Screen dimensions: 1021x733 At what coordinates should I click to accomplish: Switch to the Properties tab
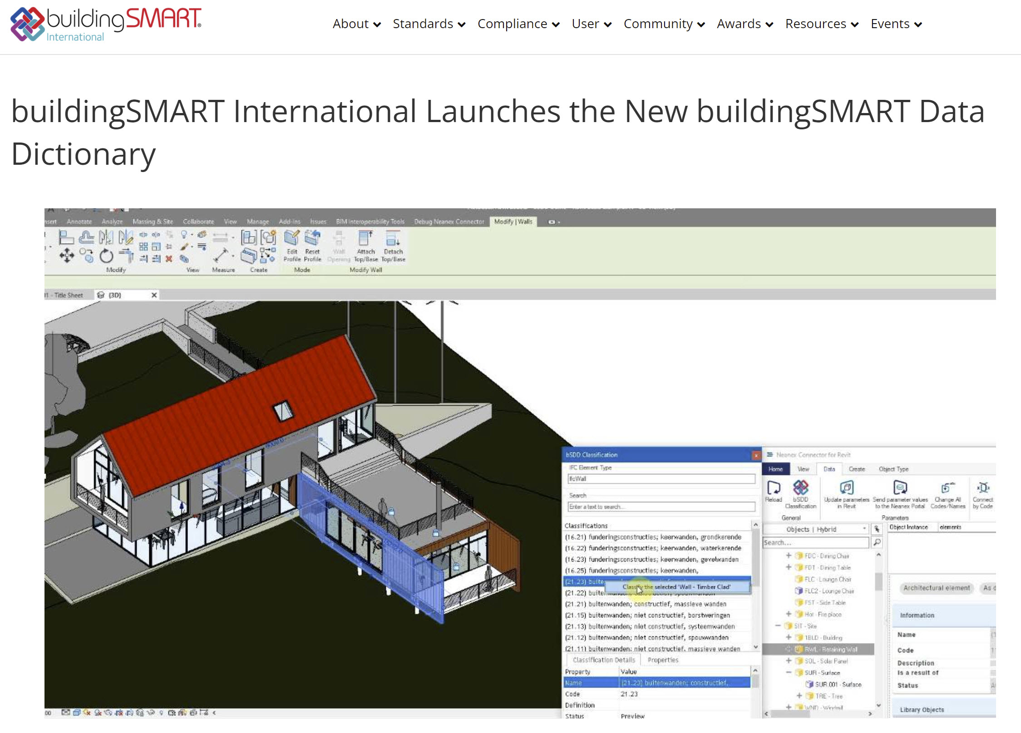click(x=663, y=659)
